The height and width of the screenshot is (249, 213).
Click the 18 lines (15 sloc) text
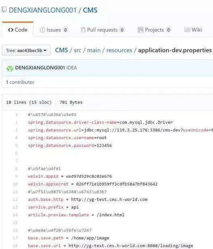pos(29,102)
